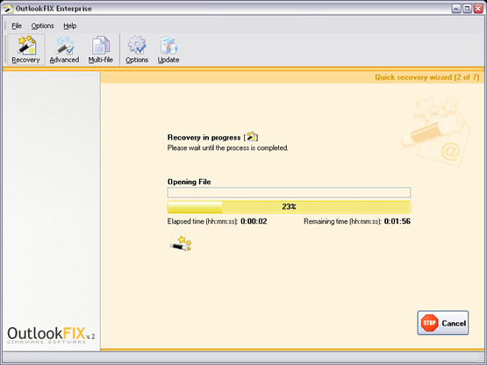The height and width of the screenshot is (365, 487).
Task: Minimize the OutlookFIX Enterprise window
Action: coord(456,9)
